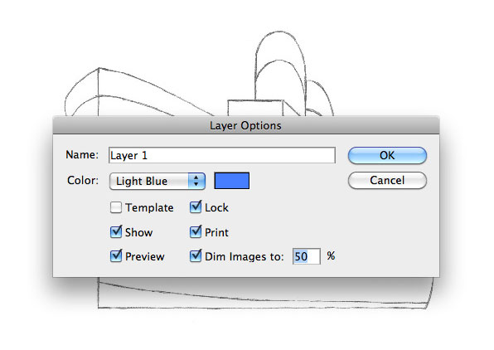Toggle the Dim Images to checkbox

tap(196, 256)
